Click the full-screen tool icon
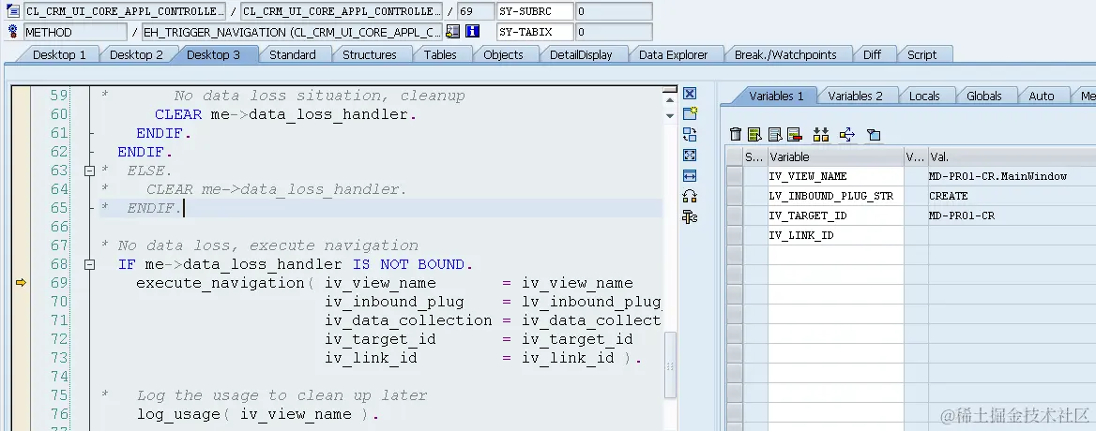Image resolution: width=1096 pixels, height=431 pixels. [690, 155]
